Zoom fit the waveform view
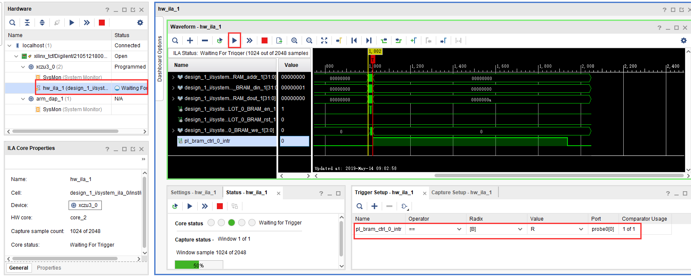 click(x=324, y=40)
